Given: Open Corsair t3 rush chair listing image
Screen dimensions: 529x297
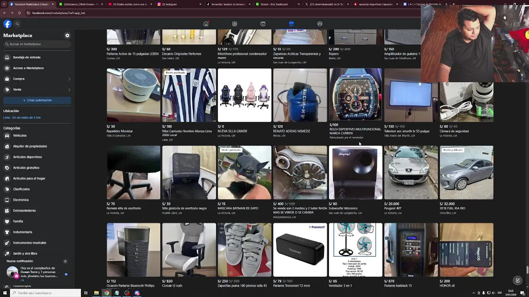Looking at the screenshot, I should pos(189,250).
